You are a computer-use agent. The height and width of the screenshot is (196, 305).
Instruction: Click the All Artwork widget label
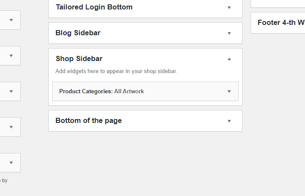pyautogui.click(x=129, y=92)
